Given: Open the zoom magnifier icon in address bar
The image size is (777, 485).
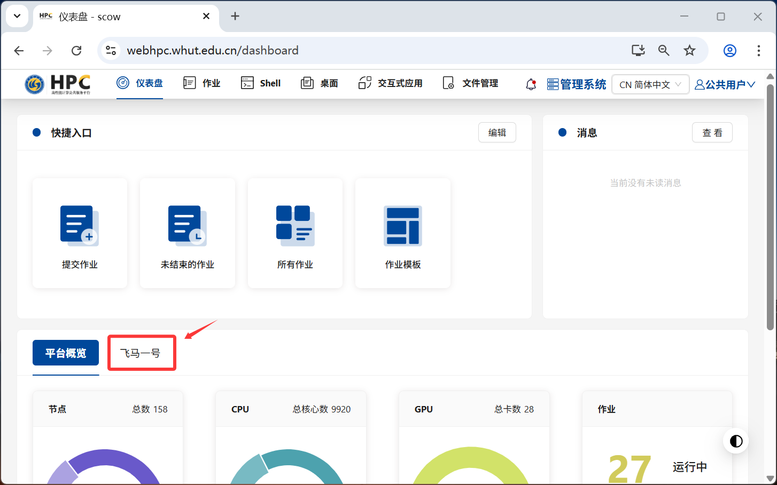Looking at the screenshot, I should pyautogui.click(x=664, y=51).
